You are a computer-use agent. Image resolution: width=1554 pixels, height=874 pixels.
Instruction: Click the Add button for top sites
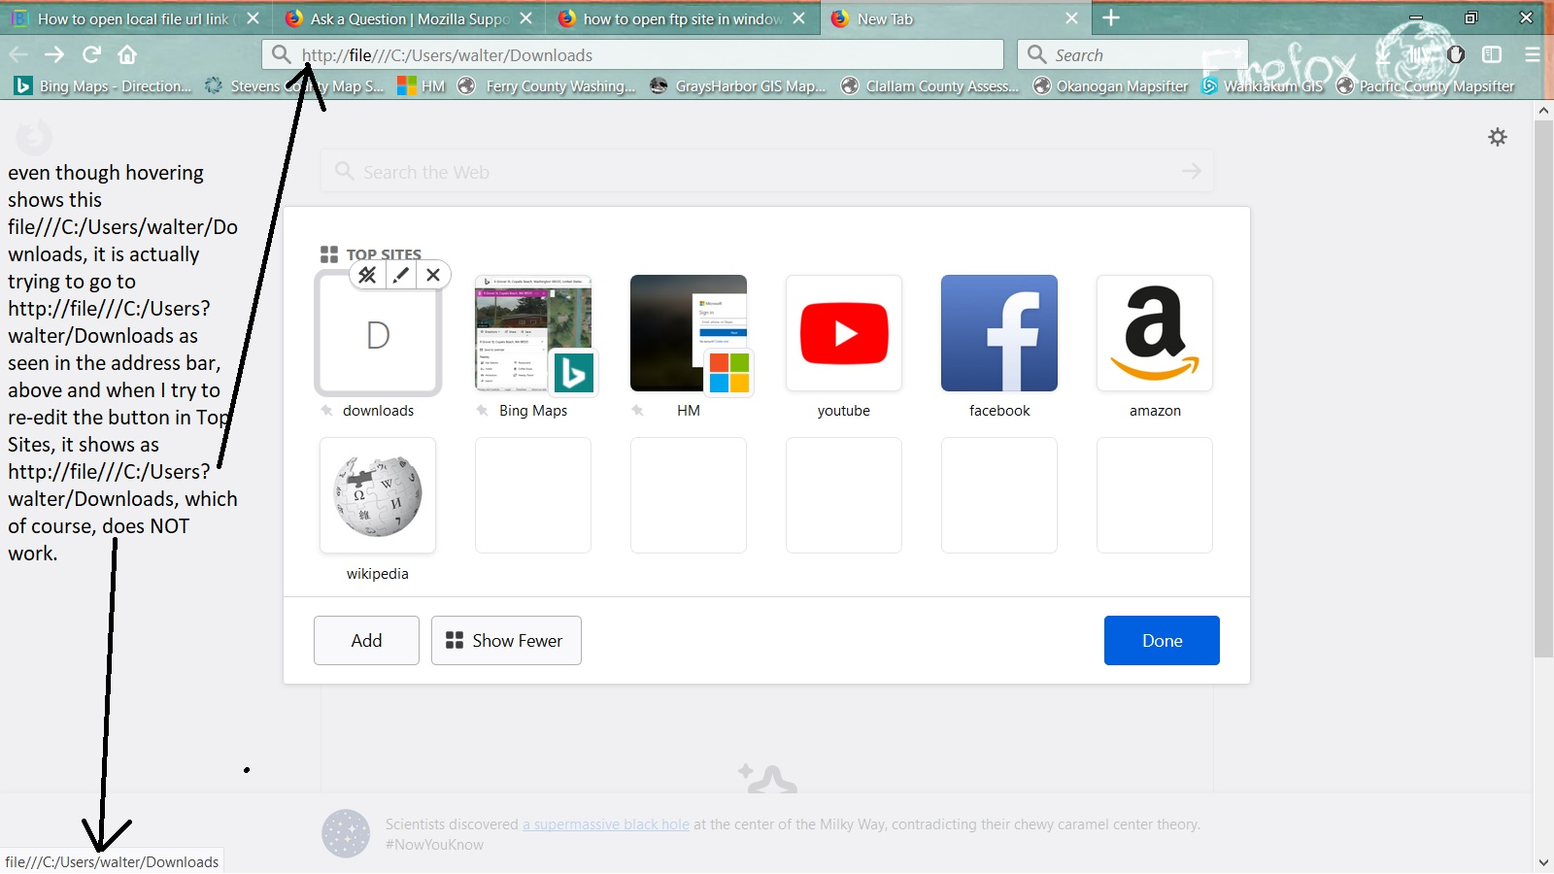[x=366, y=640]
